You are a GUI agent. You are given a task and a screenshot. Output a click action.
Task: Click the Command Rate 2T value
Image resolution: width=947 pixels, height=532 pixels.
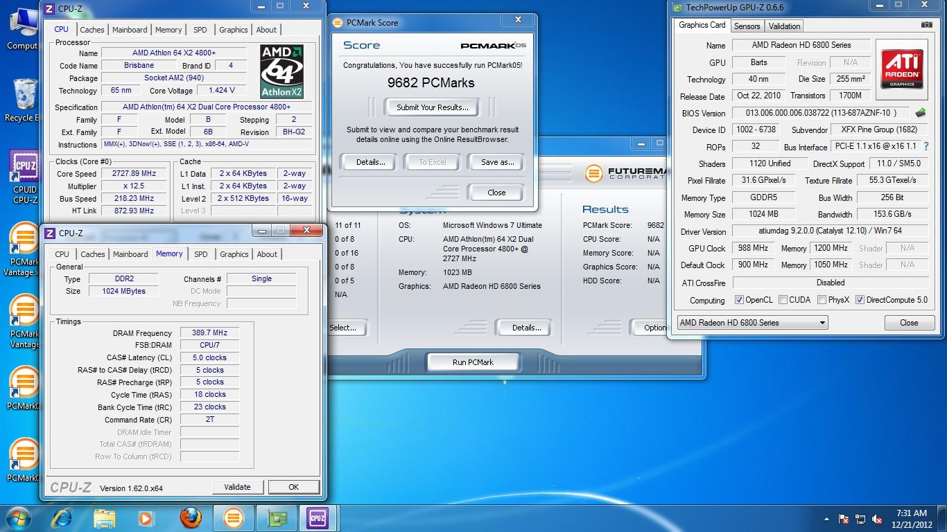(209, 419)
